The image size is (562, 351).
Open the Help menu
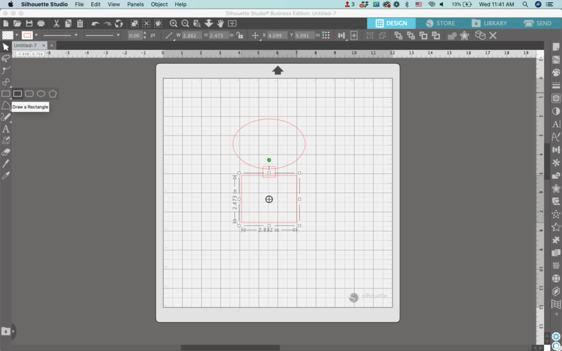tap(181, 4)
